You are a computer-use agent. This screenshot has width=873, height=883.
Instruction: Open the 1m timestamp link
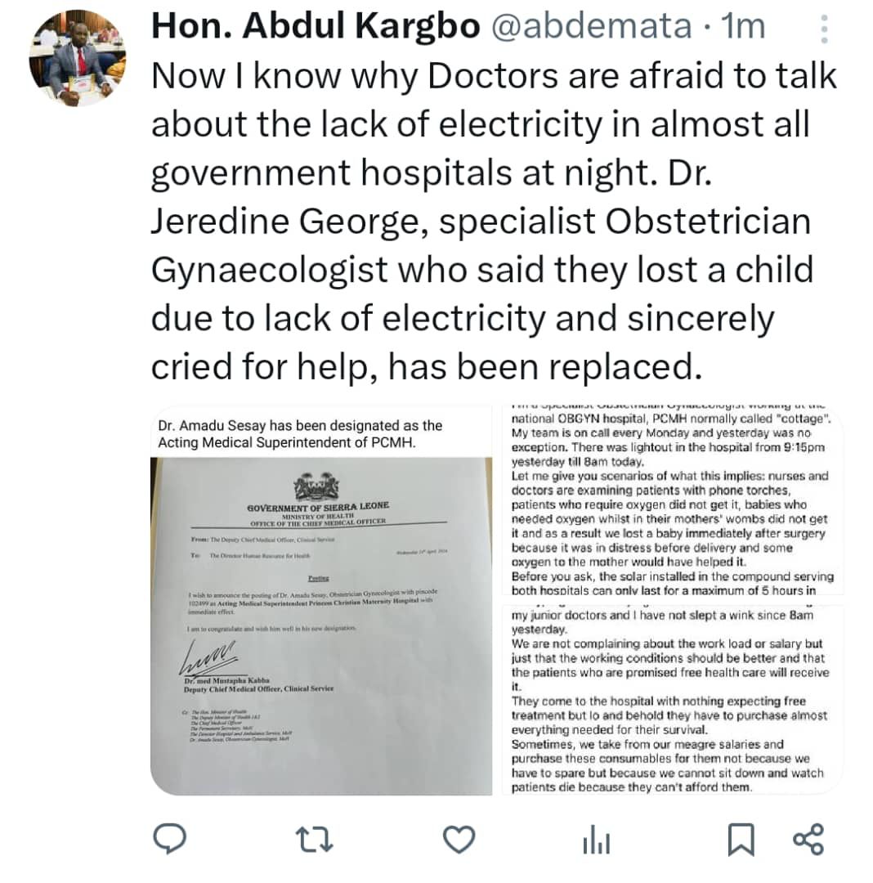point(743,26)
